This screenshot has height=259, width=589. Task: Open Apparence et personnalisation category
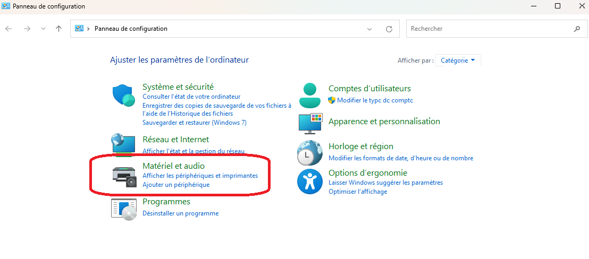tap(384, 122)
